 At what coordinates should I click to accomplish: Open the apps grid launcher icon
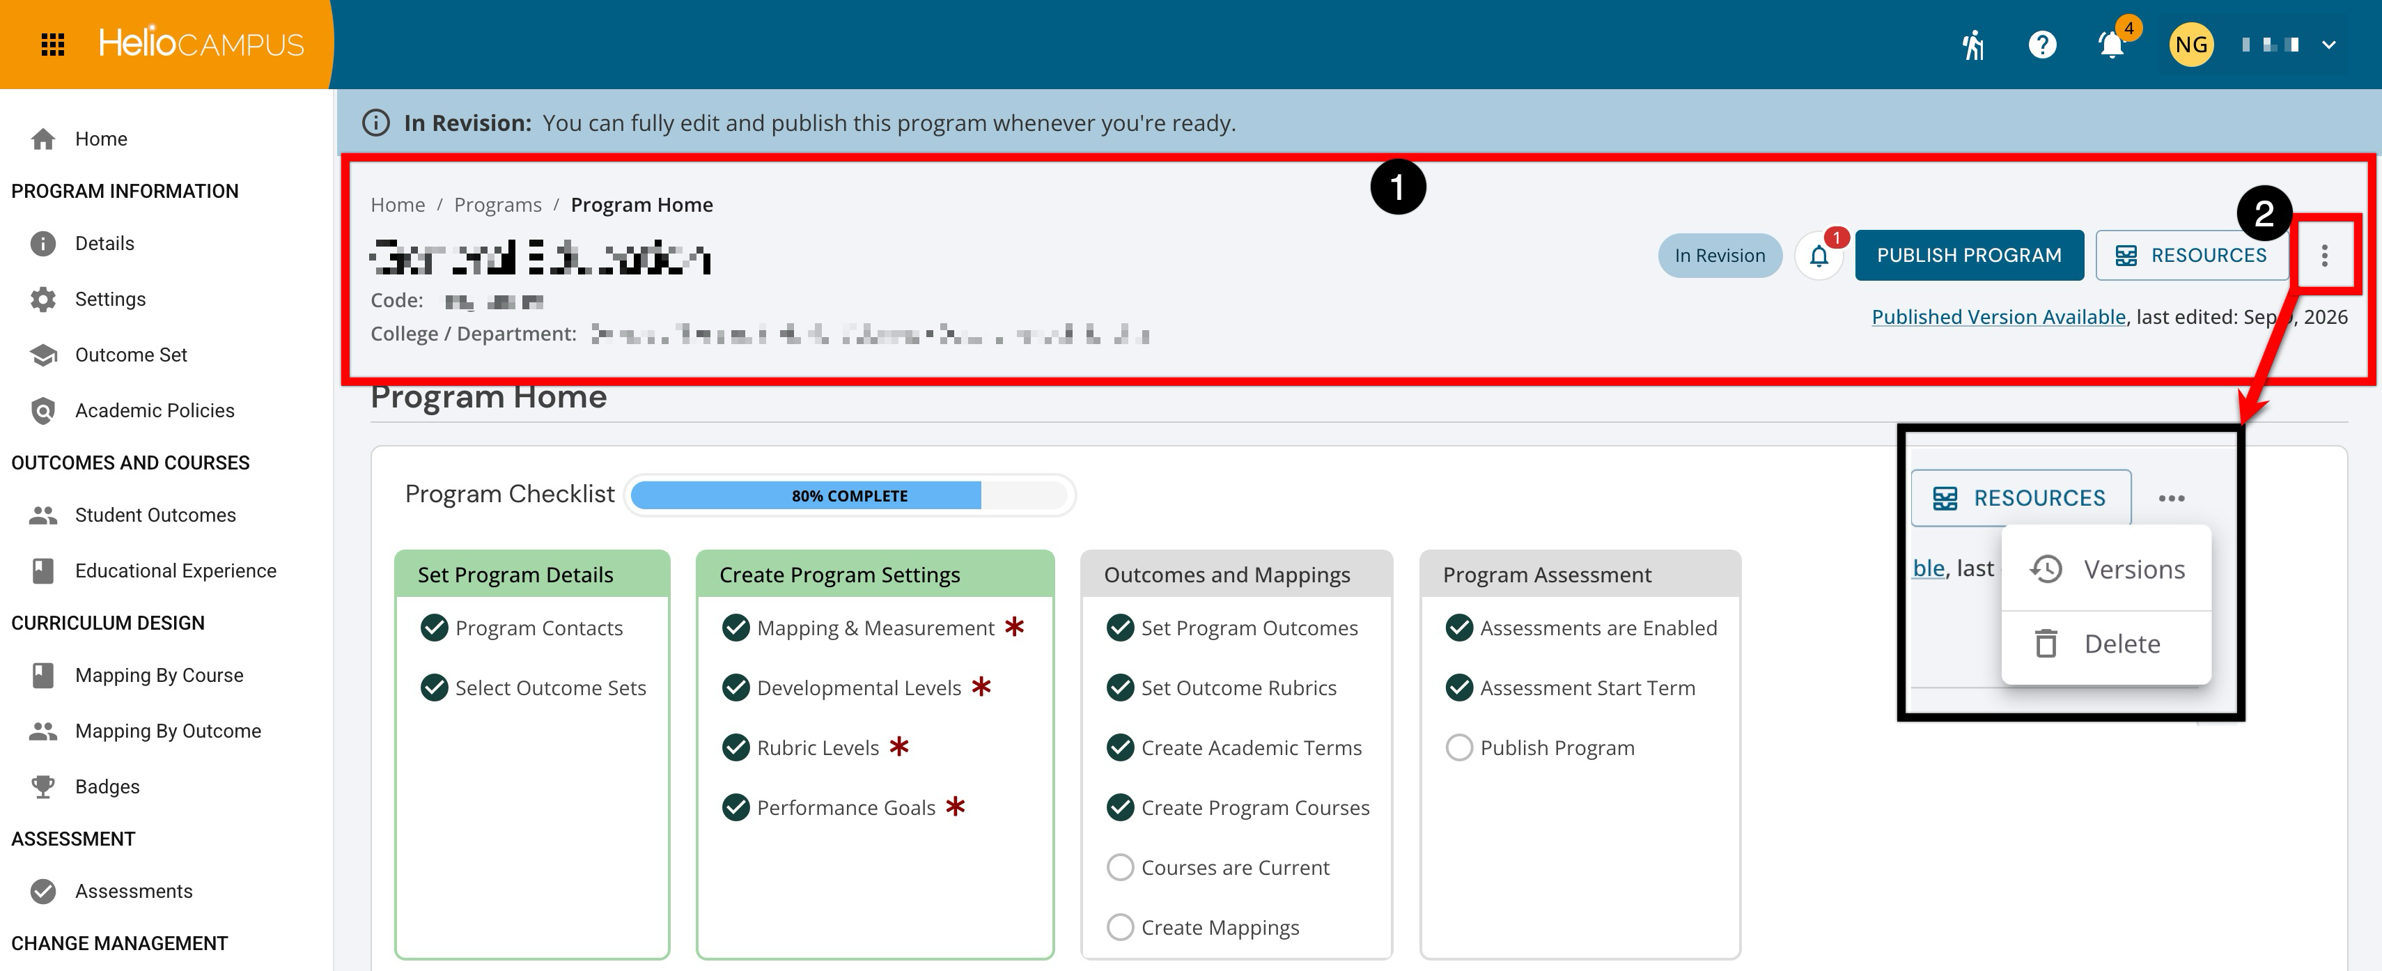pyautogui.click(x=53, y=45)
